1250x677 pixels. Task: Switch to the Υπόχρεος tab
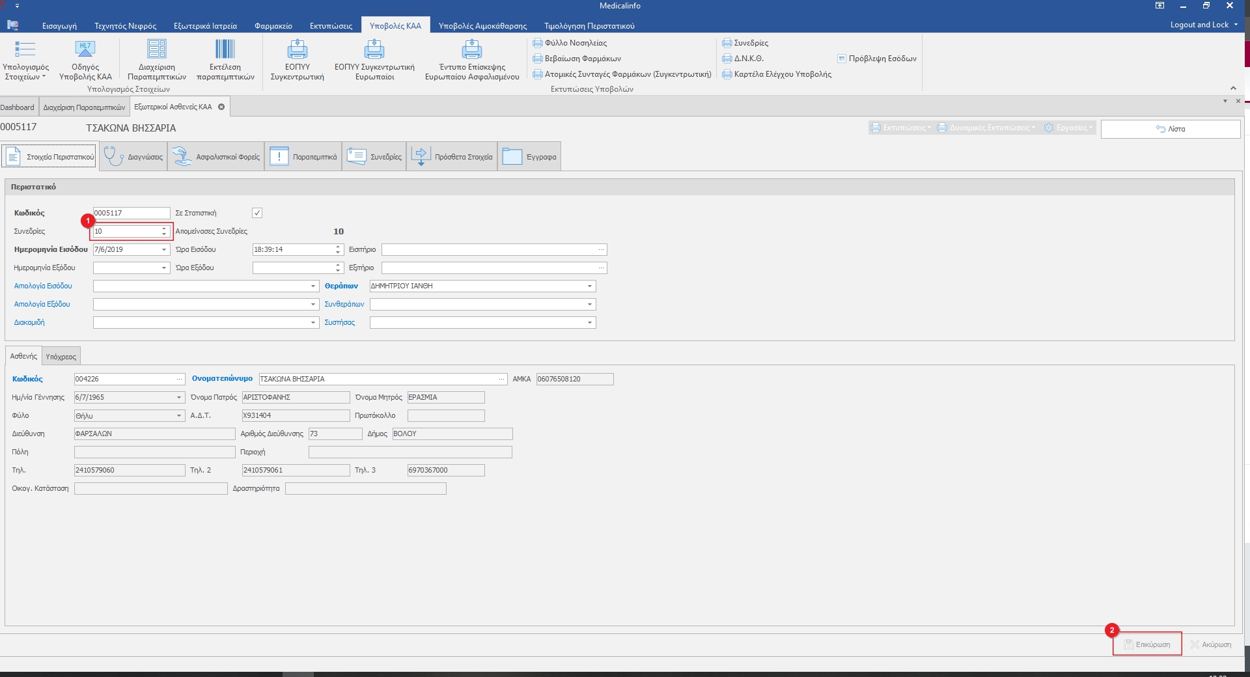(61, 357)
